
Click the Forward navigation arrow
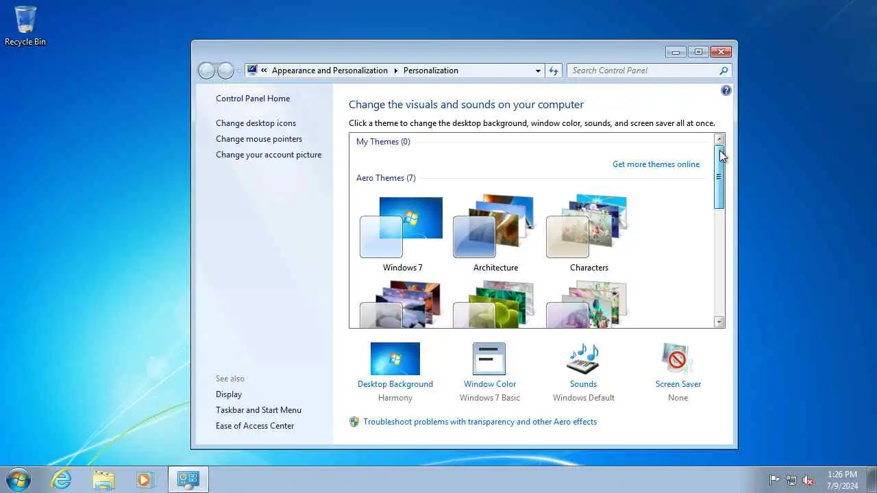click(225, 71)
